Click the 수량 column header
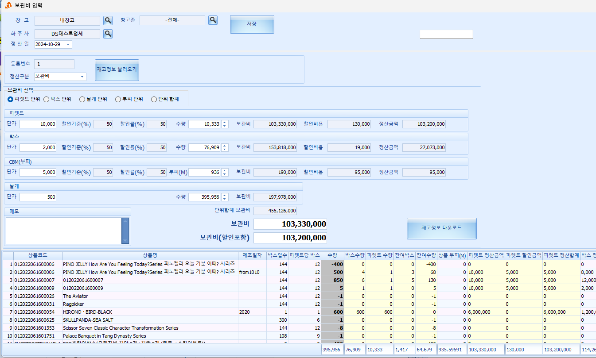 coord(332,255)
